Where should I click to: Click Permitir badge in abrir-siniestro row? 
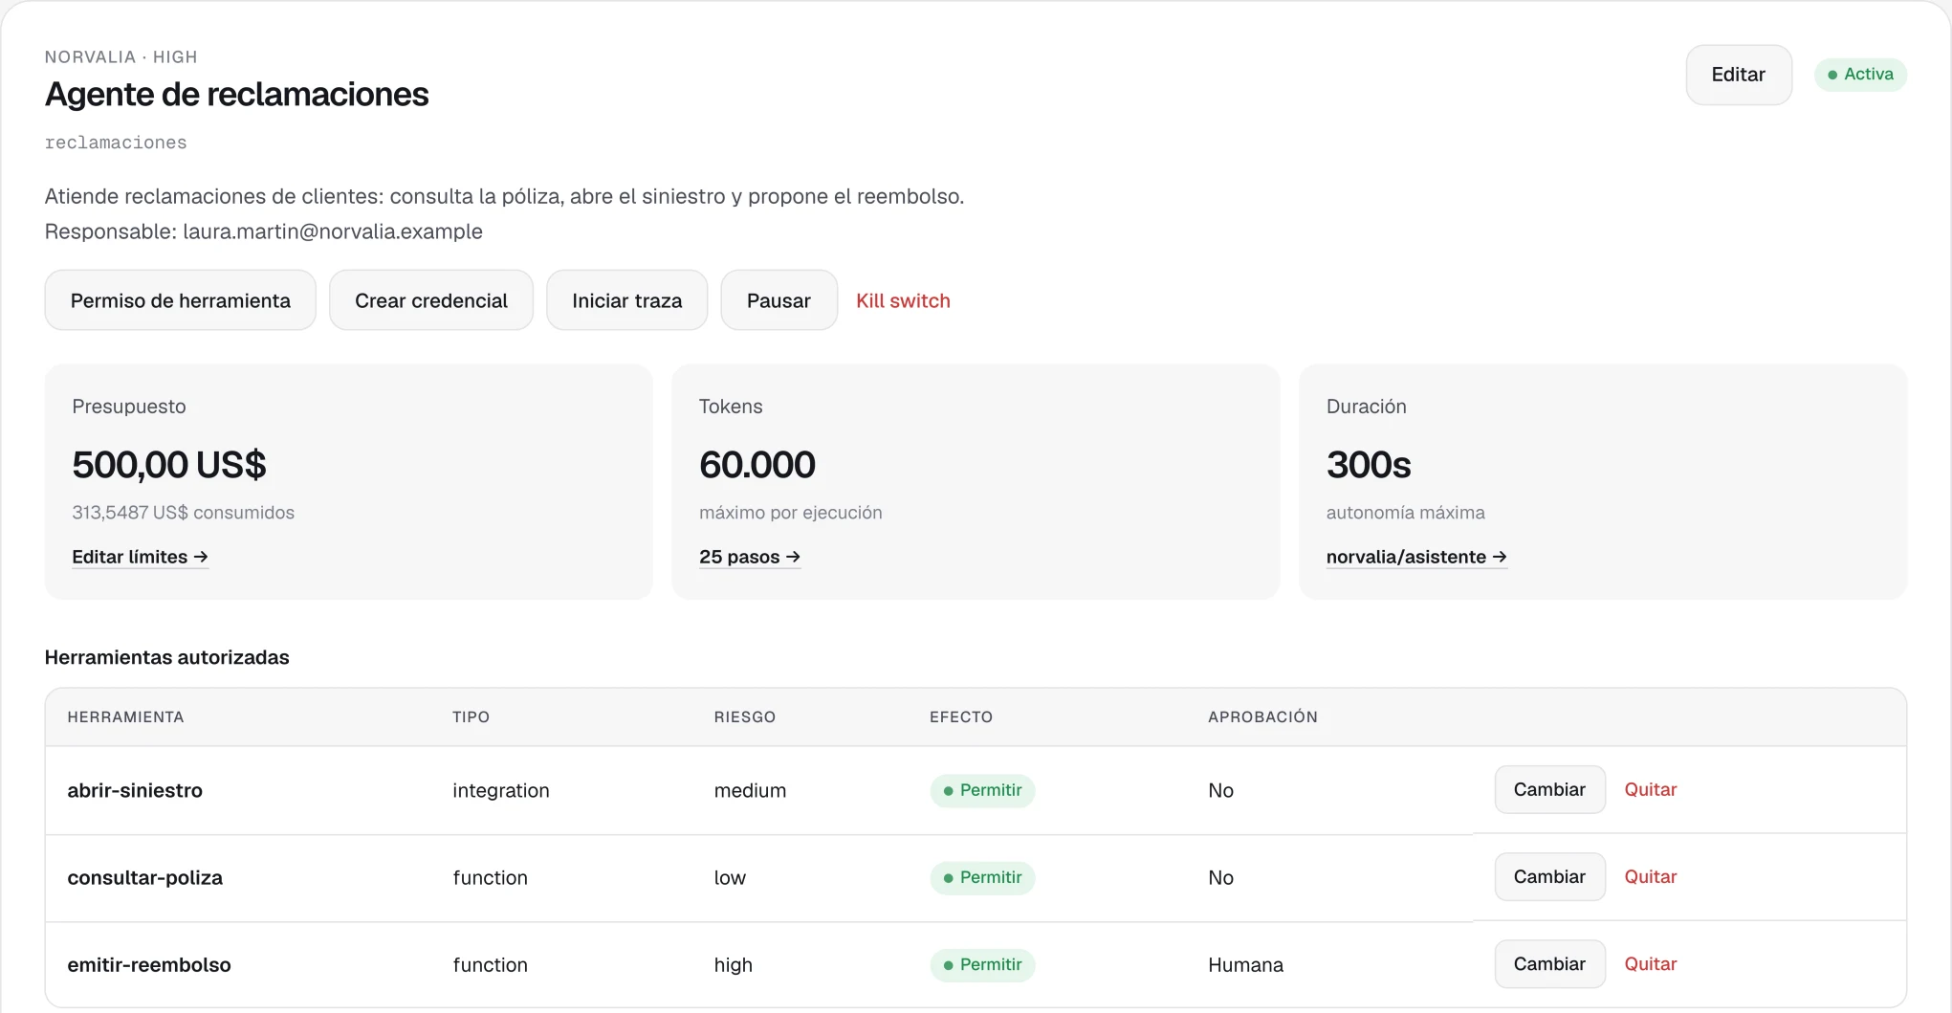pos(982,790)
